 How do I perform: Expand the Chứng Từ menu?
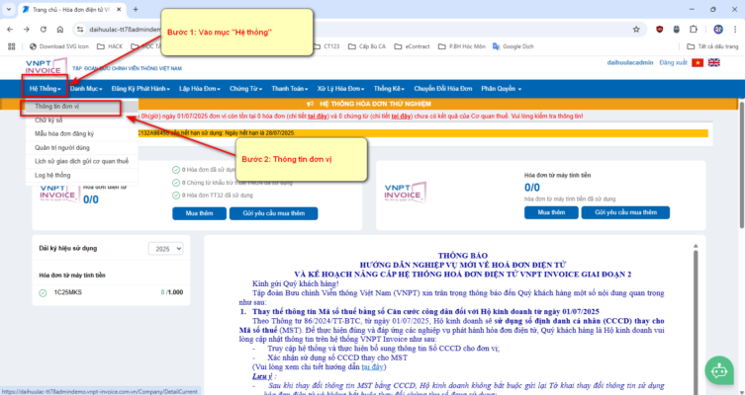pos(245,89)
